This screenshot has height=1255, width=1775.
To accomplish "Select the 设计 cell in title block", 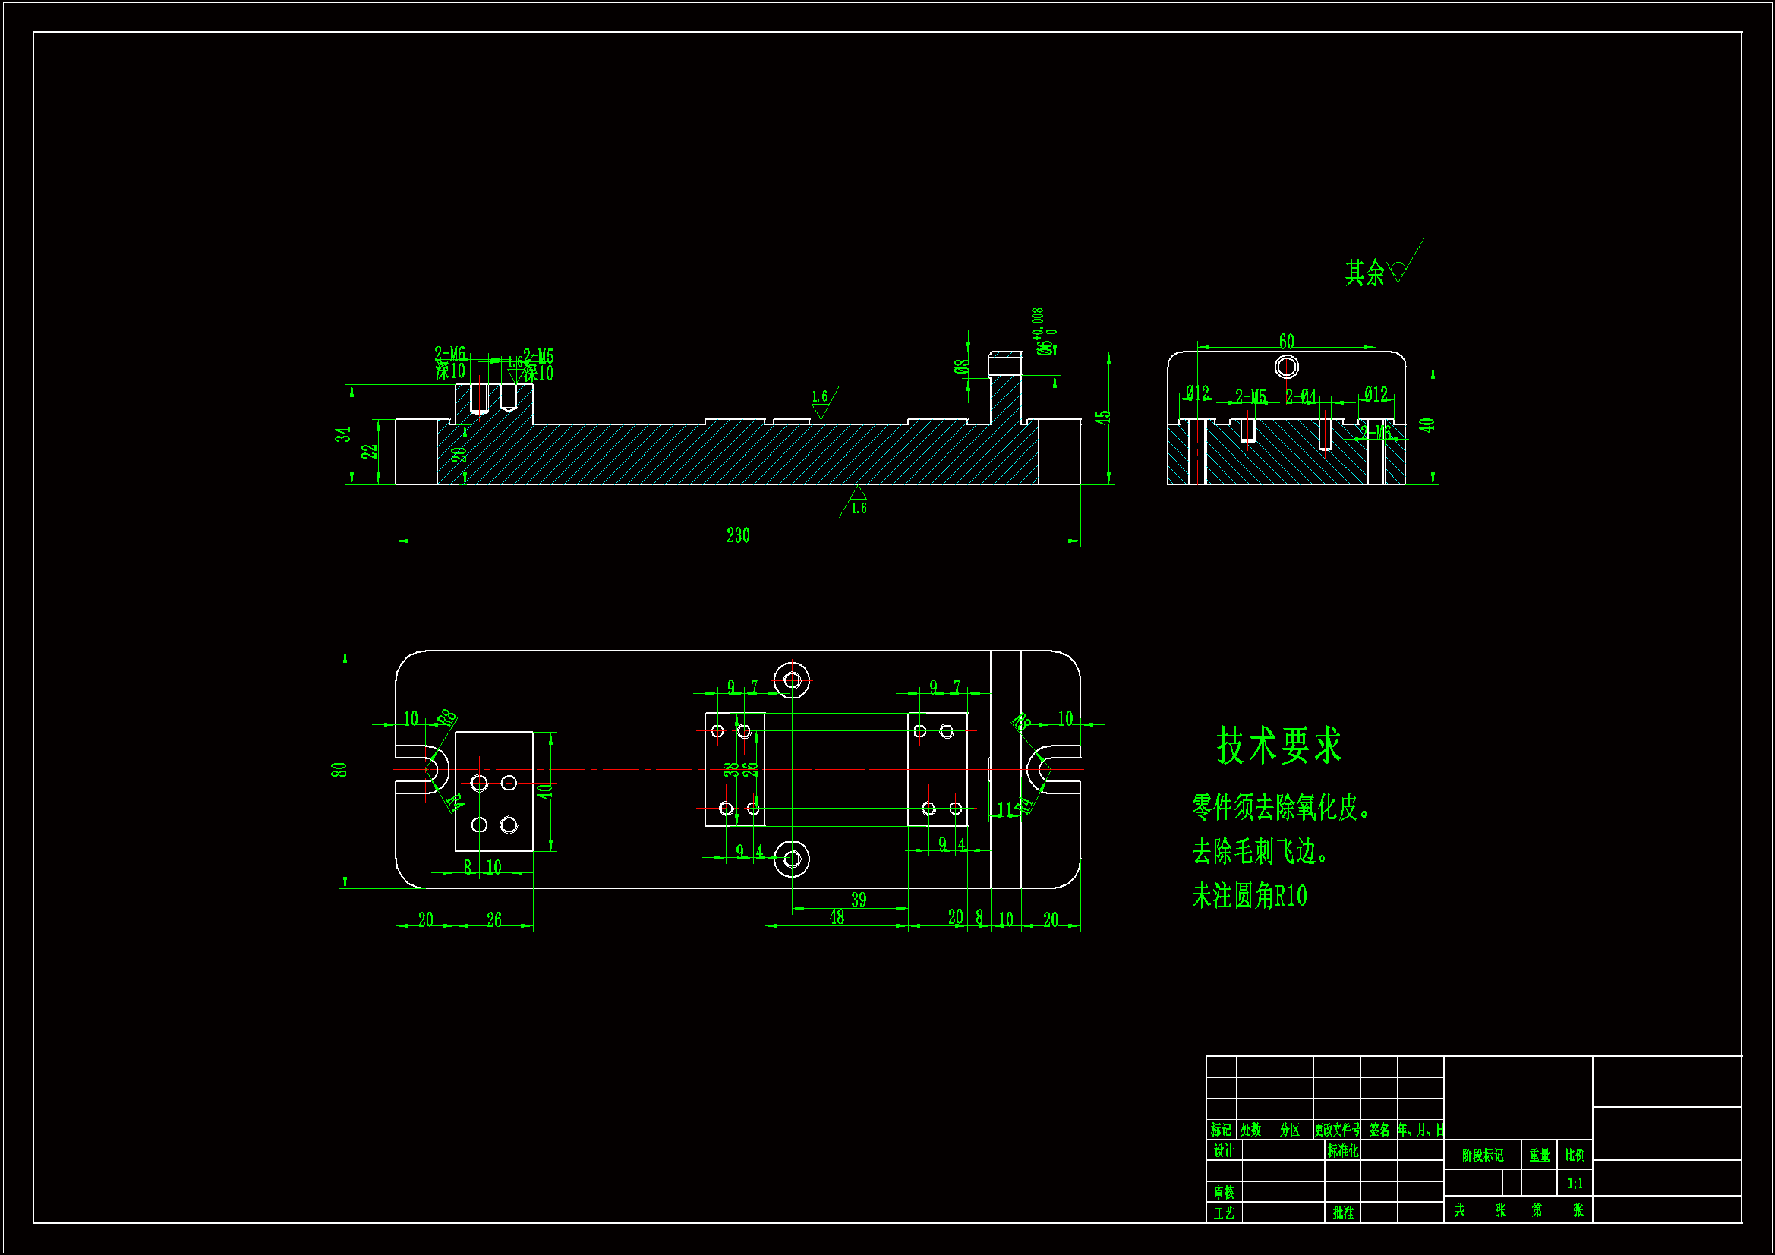I will point(1223,1151).
